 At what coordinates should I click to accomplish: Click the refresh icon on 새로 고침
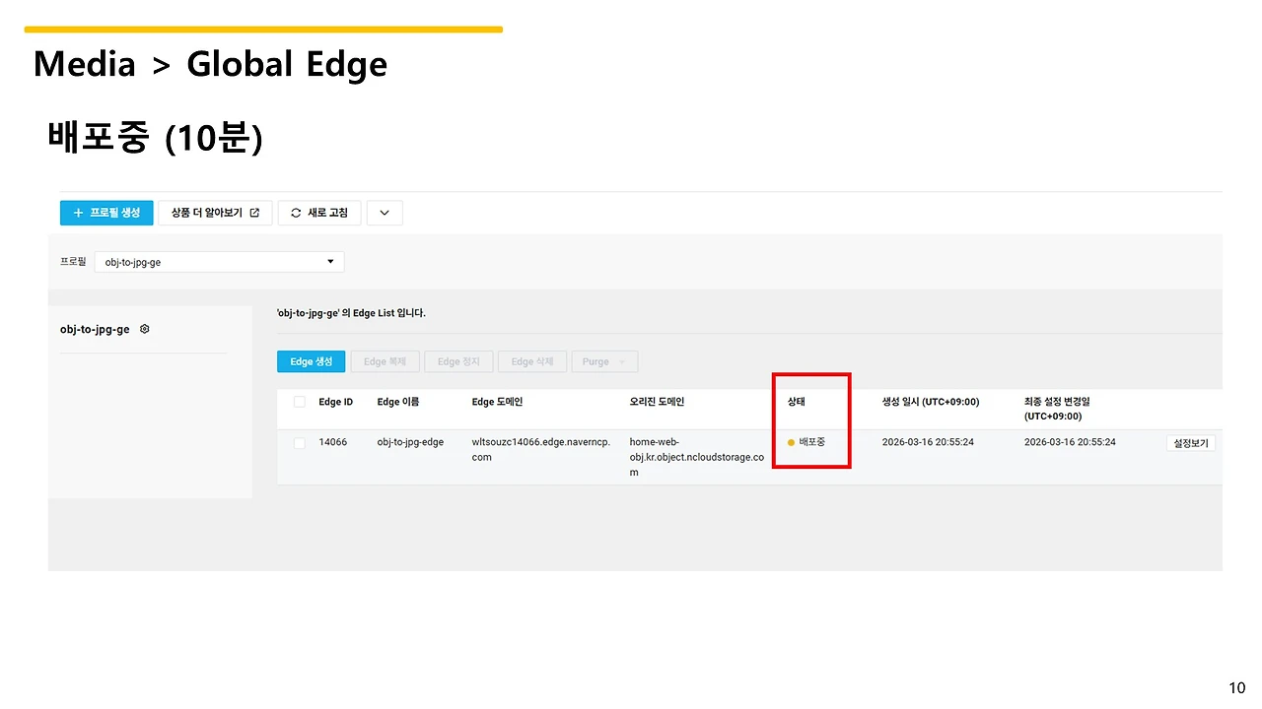[296, 213]
